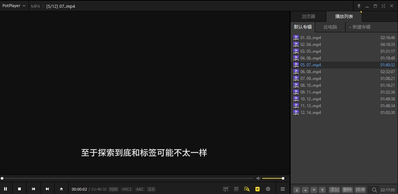Move playlist item down arrow
Image resolution: width=398 pixels, height=194 pixels.
(x=314, y=190)
